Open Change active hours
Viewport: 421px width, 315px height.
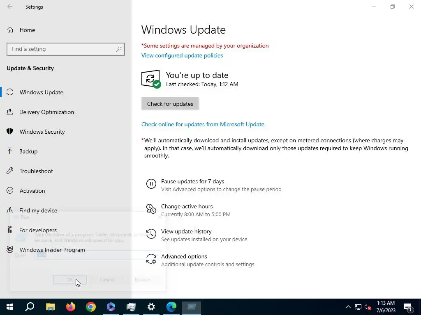[x=187, y=207]
